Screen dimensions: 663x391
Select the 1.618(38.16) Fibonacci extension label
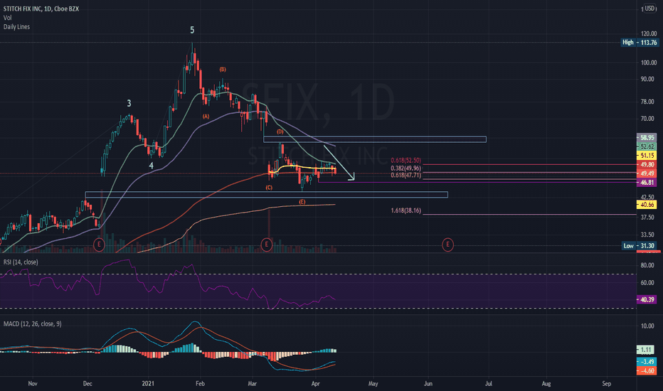pyautogui.click(x=405, y=210)
